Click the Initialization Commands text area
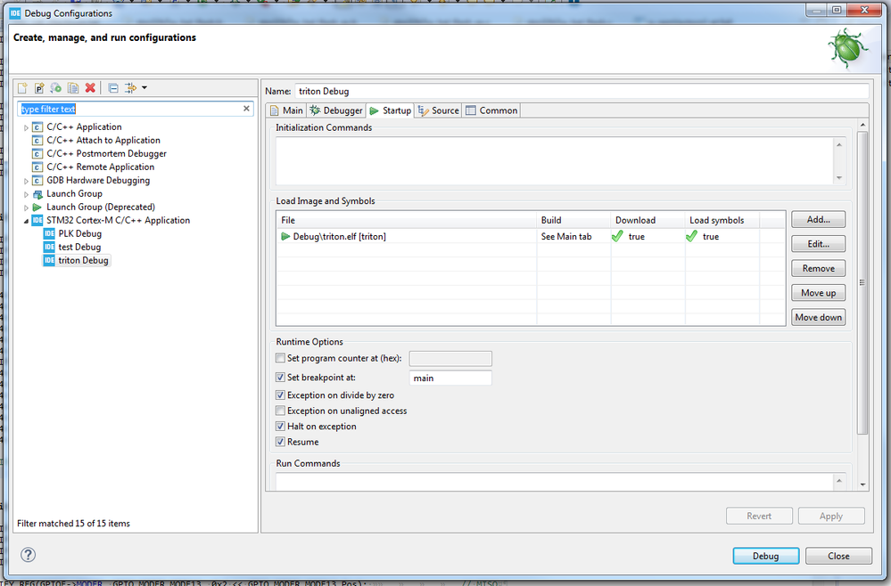This screenshot has width=891, height=586. [555, 161]
